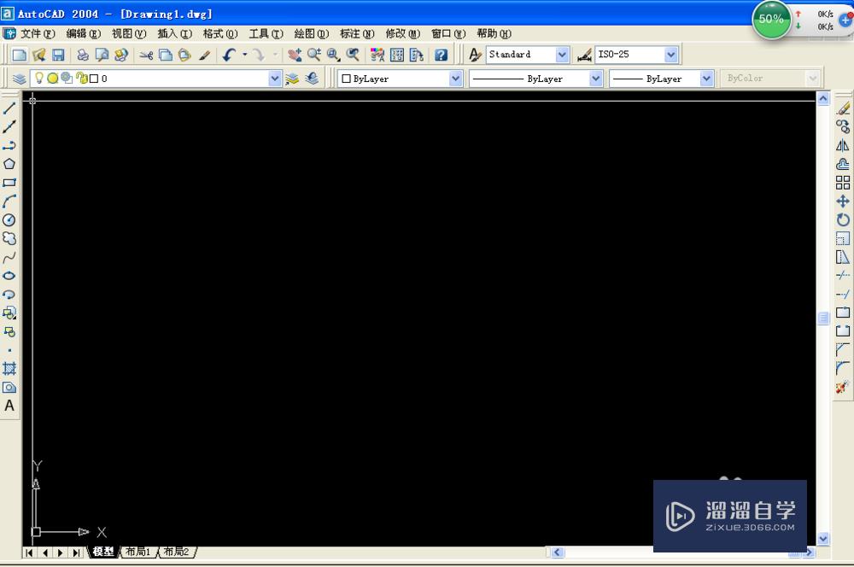Open the layer selection dropdown
Viewport: 854px width, 567px height.
[x=275, y=78]
